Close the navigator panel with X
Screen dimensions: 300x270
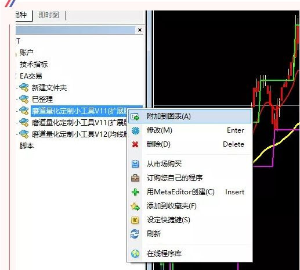pyautogui.click(x=140, y=30)
